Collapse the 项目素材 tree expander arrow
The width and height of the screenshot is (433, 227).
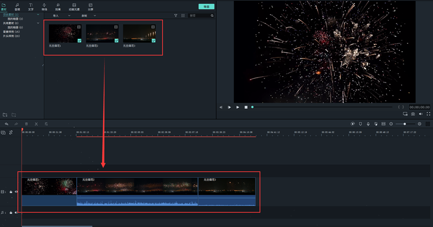point(38,15)
